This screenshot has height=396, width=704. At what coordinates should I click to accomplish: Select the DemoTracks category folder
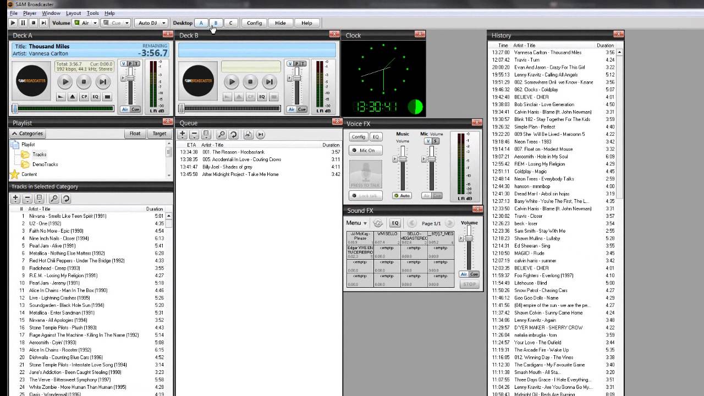coord(45,164)
